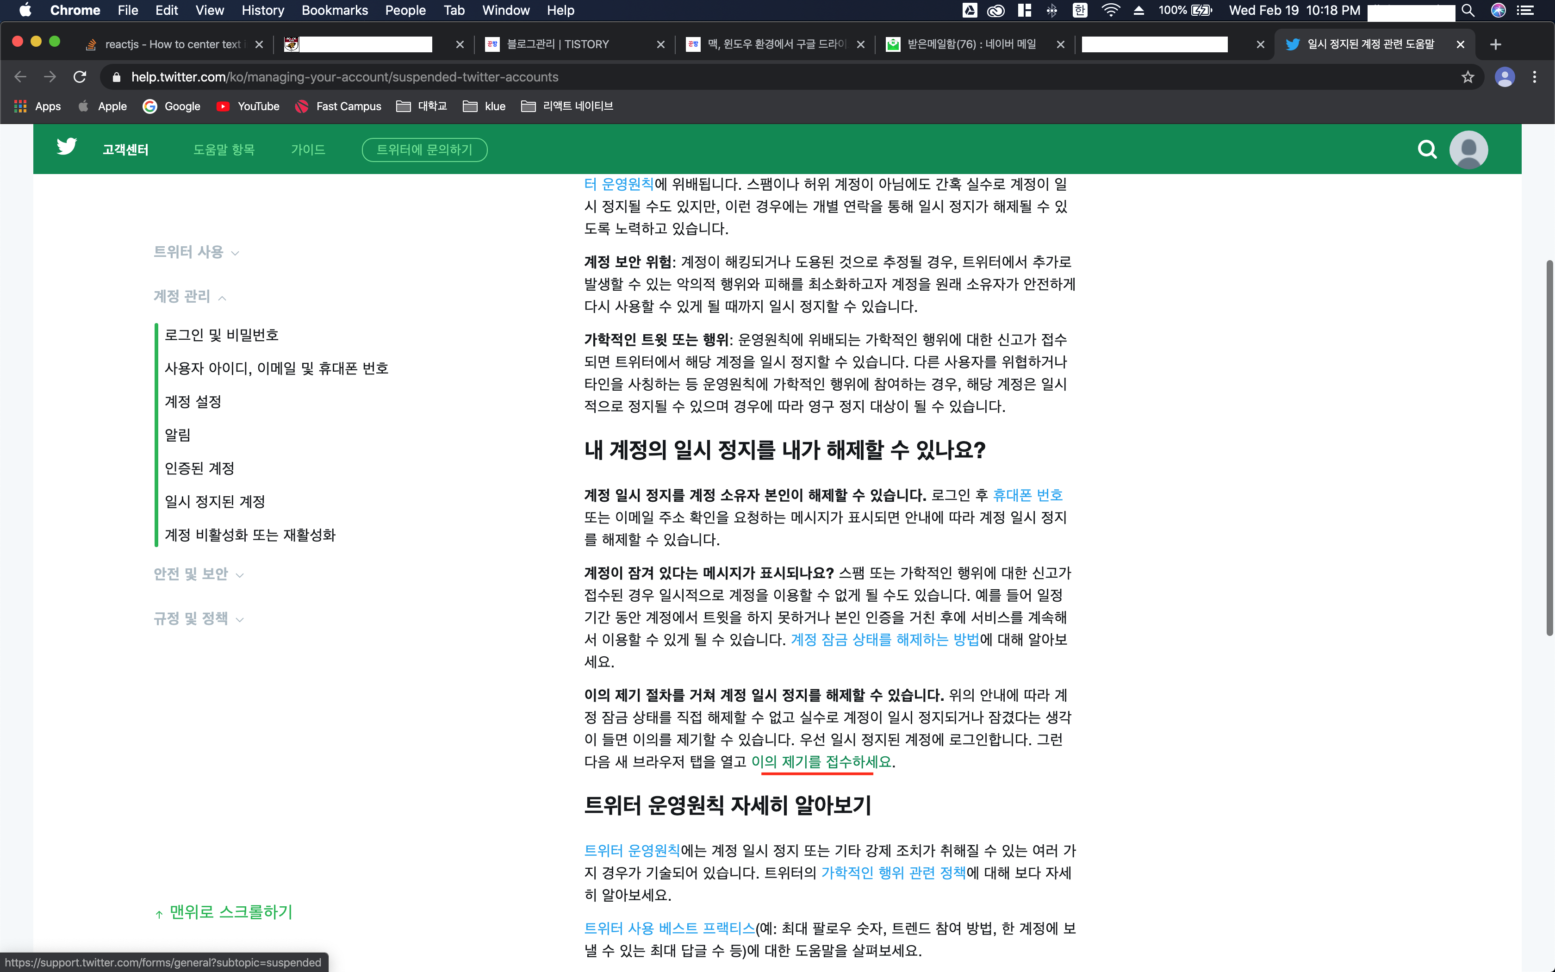1555x972 pixels.
Task: Open macOS Spotlight search icon
Action: (1468, 10)
